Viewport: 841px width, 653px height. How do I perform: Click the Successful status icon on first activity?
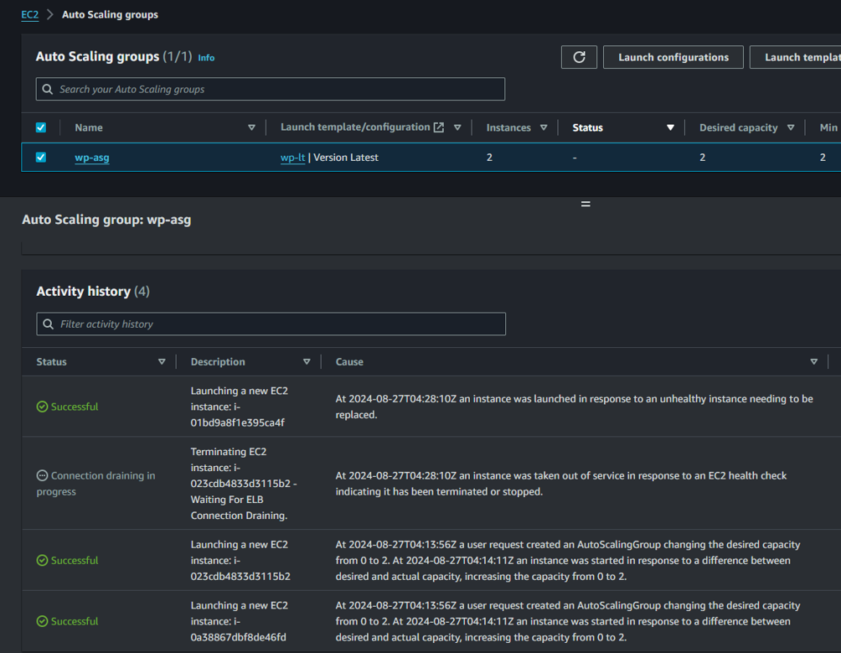(x=40, y=407)
